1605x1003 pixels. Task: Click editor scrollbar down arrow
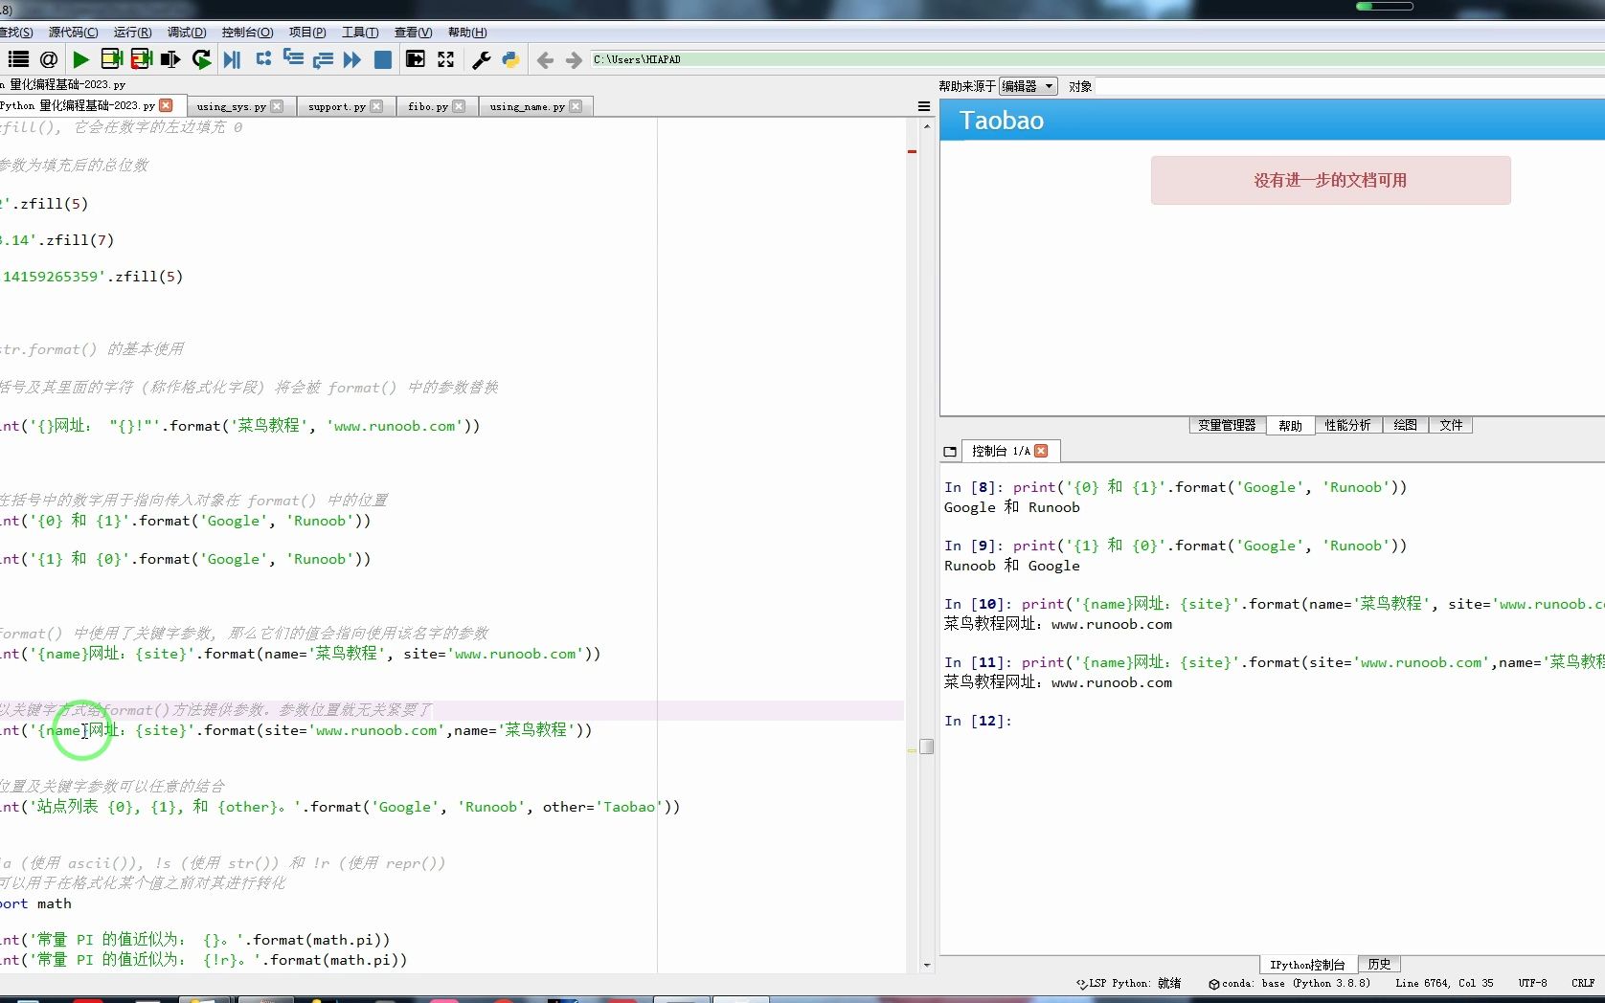pyautogui.click(x=926, y=966)
